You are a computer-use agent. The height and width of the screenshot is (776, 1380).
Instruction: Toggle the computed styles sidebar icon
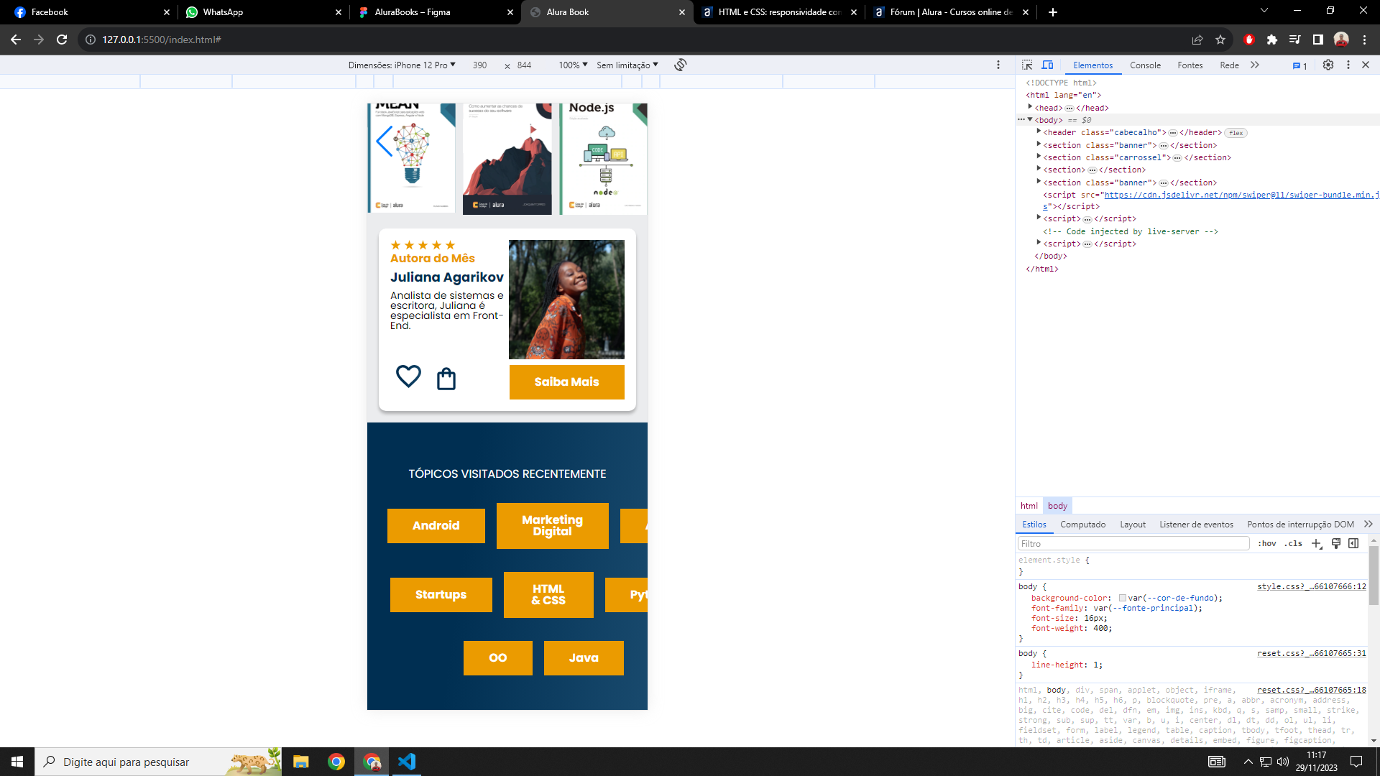(x=1353, y=543)
